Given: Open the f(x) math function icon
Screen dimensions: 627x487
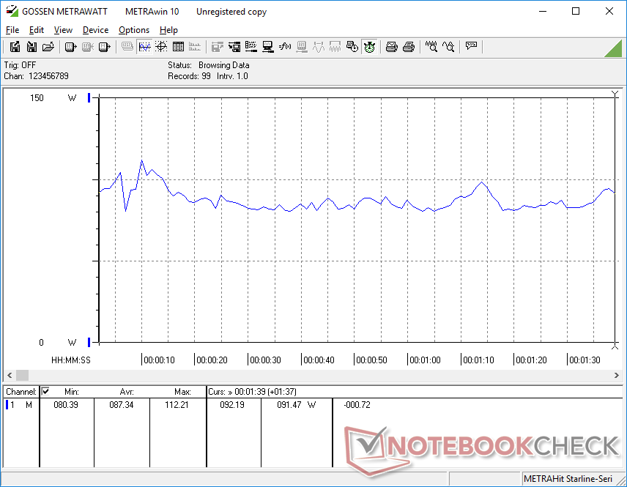Looking at the screenshot, I should click(285, 47).
